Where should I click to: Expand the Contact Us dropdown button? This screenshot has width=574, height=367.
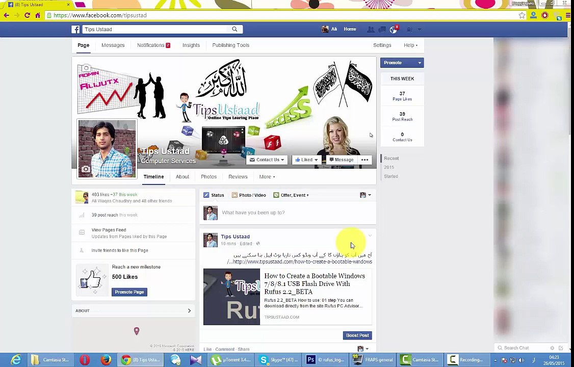click(x=267, y=160)
